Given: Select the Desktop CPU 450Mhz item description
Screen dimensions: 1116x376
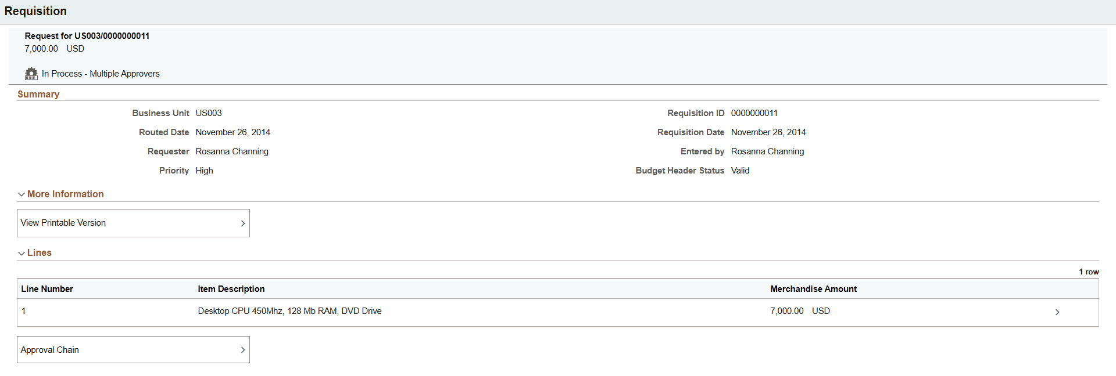Looking at the screenshot, I should point(289,311).
